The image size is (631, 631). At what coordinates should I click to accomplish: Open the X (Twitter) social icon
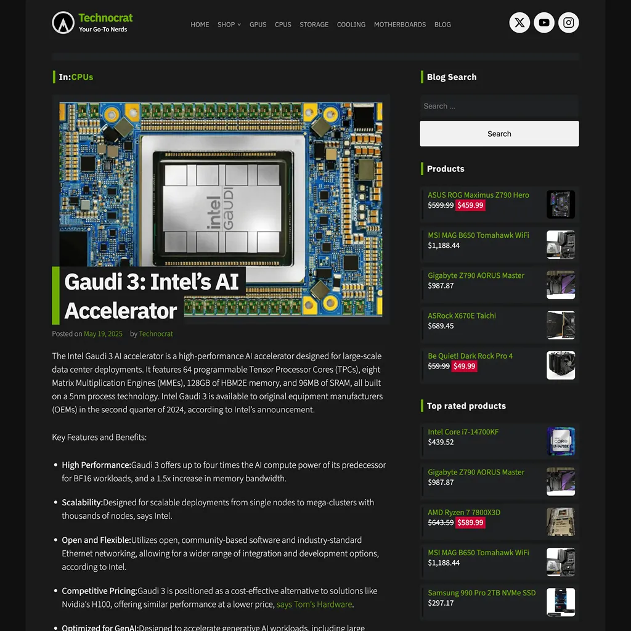pos(519,23)
